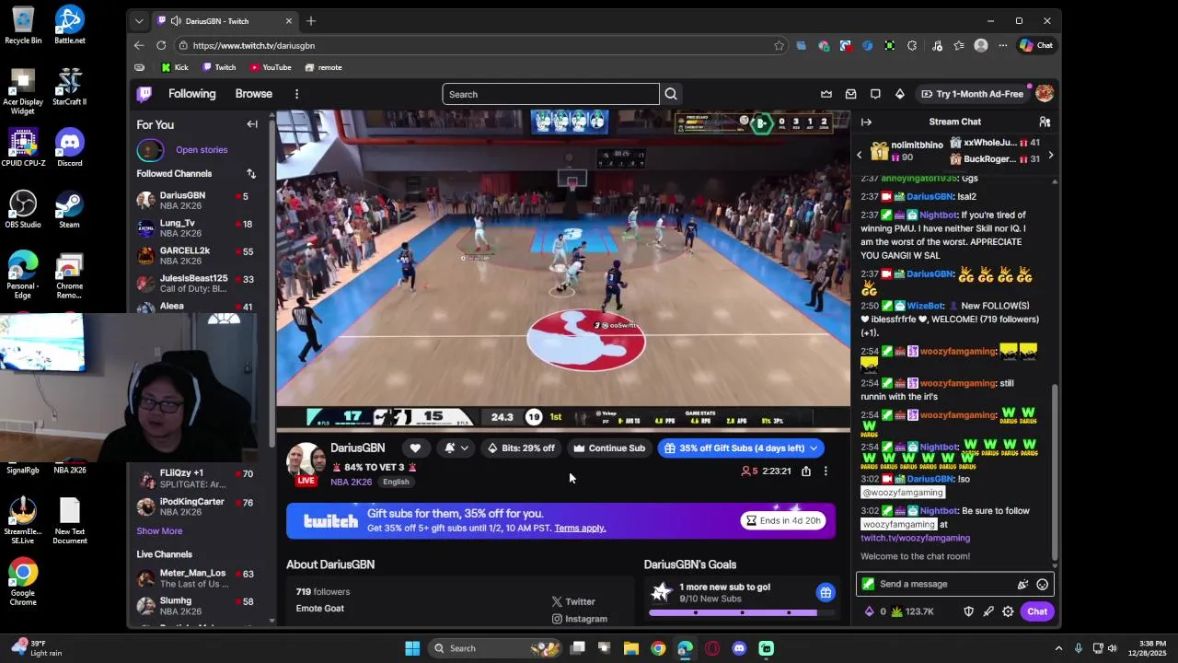Screen dimensions: 1178x663
Task: Click the Browse tab
Action: coord(253,94)
